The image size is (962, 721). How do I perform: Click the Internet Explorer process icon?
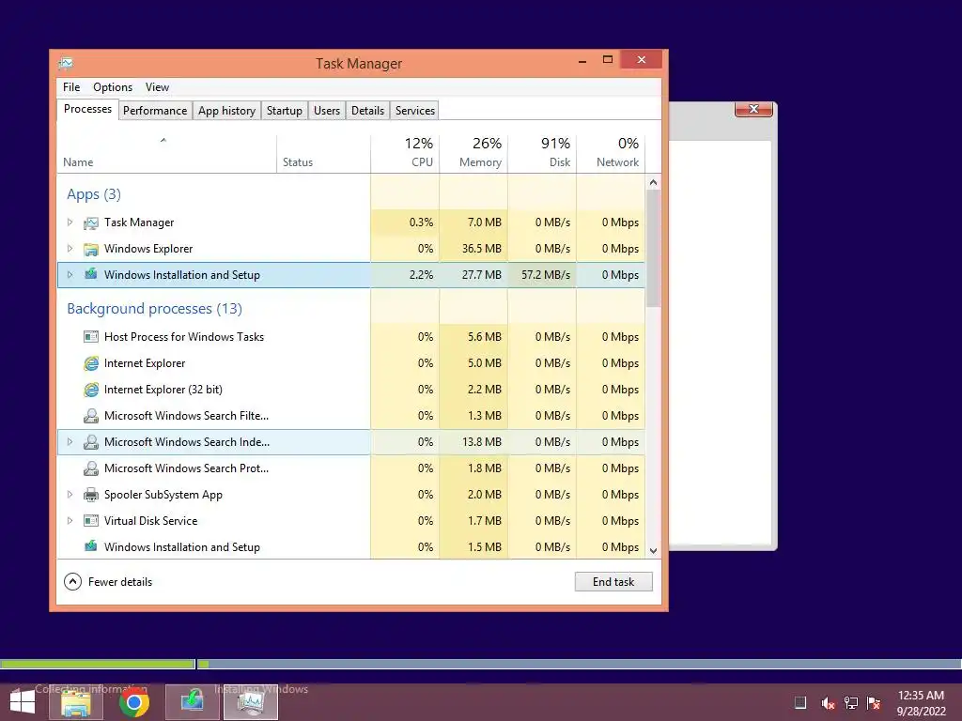91,363
